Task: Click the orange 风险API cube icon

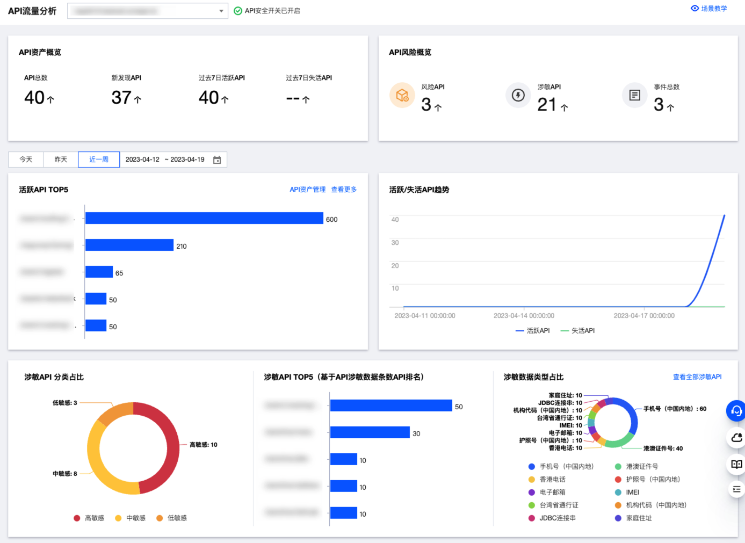Action: 402,96
